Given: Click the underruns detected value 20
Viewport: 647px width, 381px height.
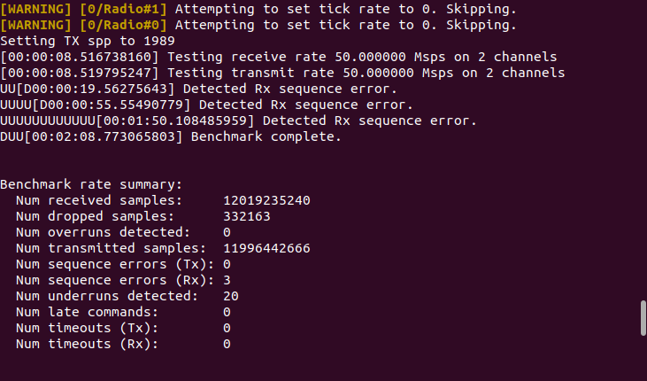Looking at the screenshot, I should point(231,296).
